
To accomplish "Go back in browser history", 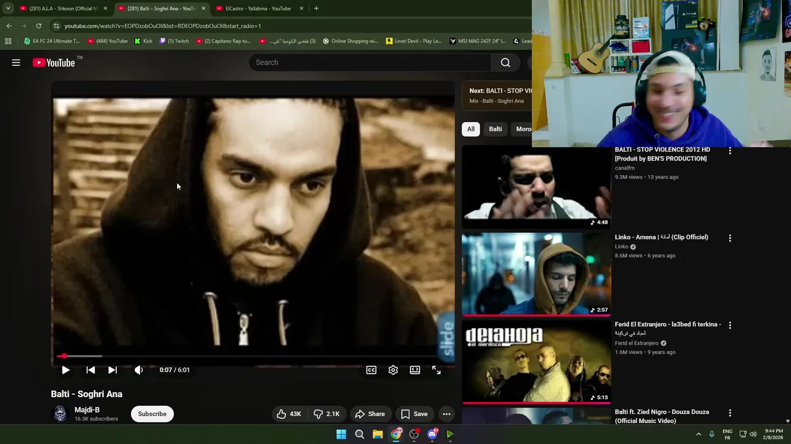I will (x=9, y=26).
